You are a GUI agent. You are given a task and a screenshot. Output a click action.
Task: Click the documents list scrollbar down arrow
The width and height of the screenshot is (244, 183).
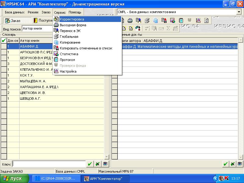coord(241,157)
